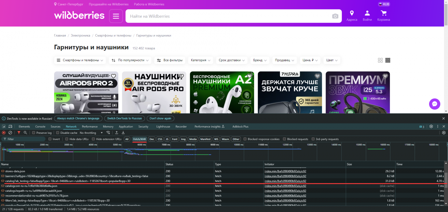The image size is (448, 212).
Task: Tick the Invert filter checkbox
Action: (x=50, y=139)
